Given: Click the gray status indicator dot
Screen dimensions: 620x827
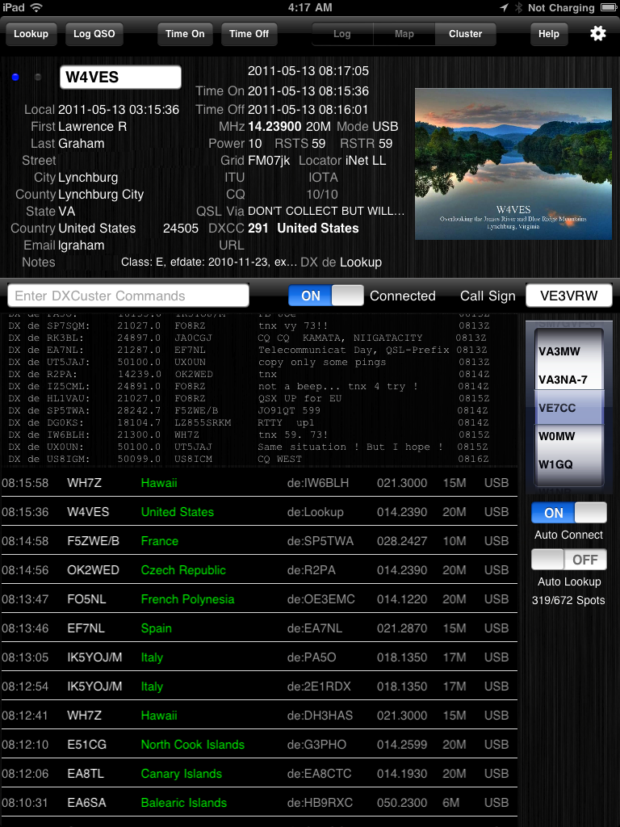Looking at the screenshot, I should click(38, 78).
